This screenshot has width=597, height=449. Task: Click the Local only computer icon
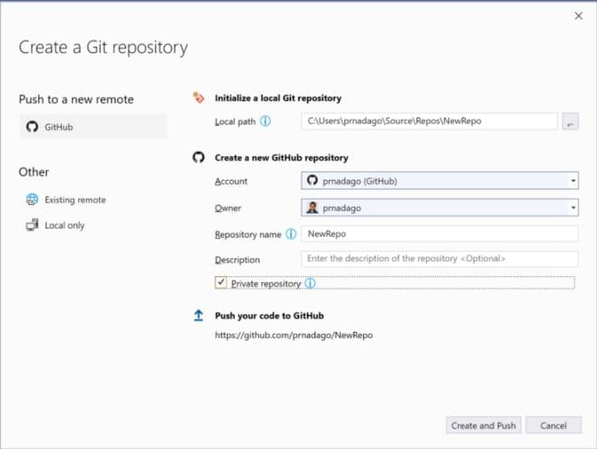31,226
